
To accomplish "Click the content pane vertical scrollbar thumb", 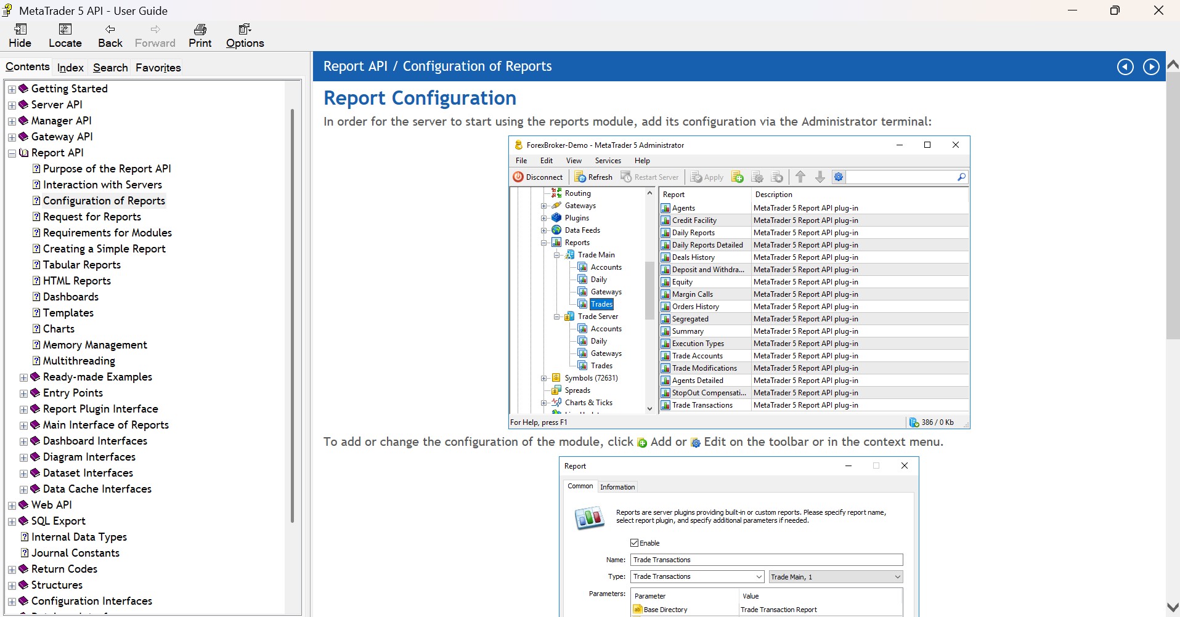I will [1173, 204].
